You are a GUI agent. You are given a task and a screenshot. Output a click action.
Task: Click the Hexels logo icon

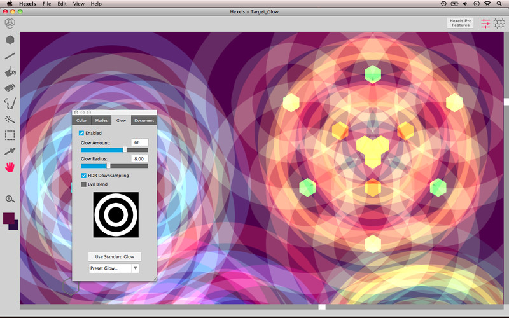10,24
